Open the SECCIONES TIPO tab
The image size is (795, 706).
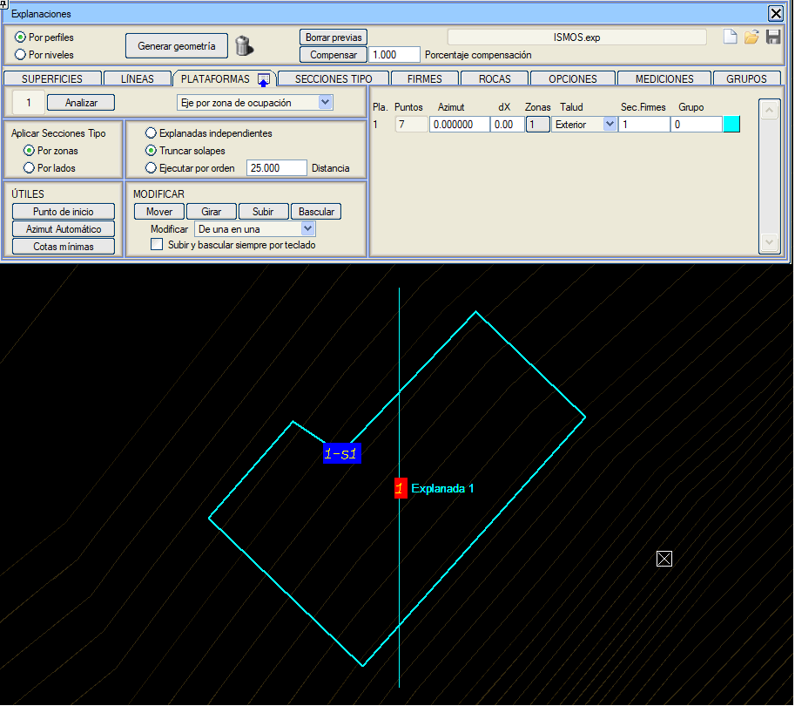click(x=333, y=78)
